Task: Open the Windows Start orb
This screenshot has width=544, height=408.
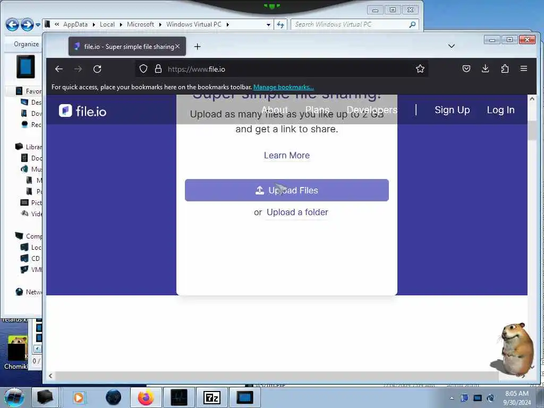Action: (x=14, y=397)
